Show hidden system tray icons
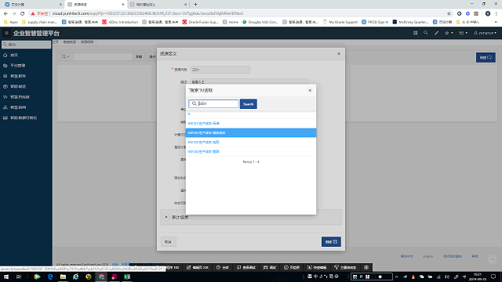 [396, 277]
